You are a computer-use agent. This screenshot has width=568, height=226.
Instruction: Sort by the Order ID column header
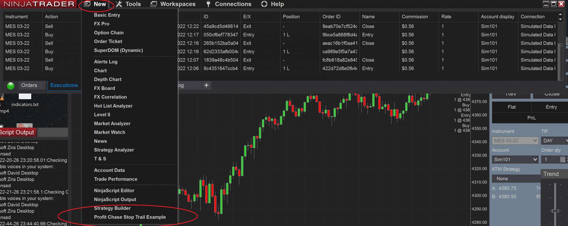pos(340,17)
